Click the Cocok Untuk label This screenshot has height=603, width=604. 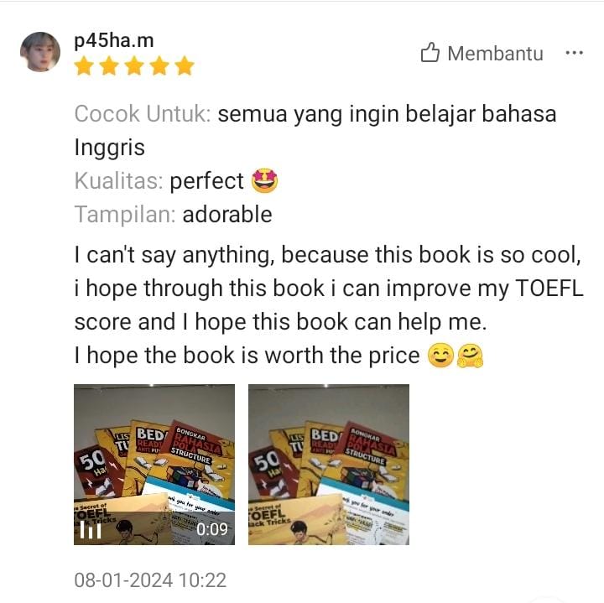tap(143, 114)
